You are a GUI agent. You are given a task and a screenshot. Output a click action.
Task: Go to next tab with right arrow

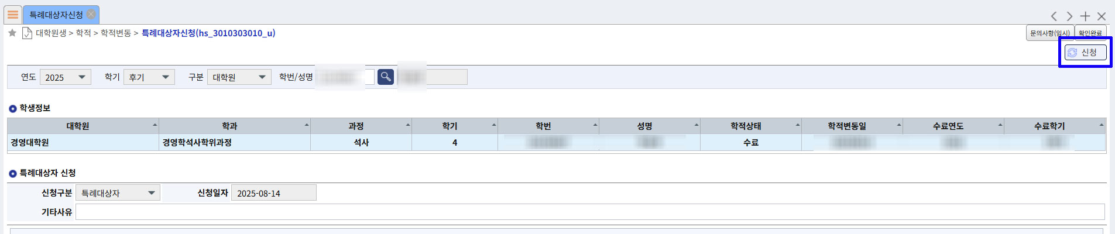(x=1069, y=16)
